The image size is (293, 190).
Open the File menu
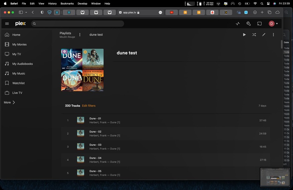(x=24, y=4)
